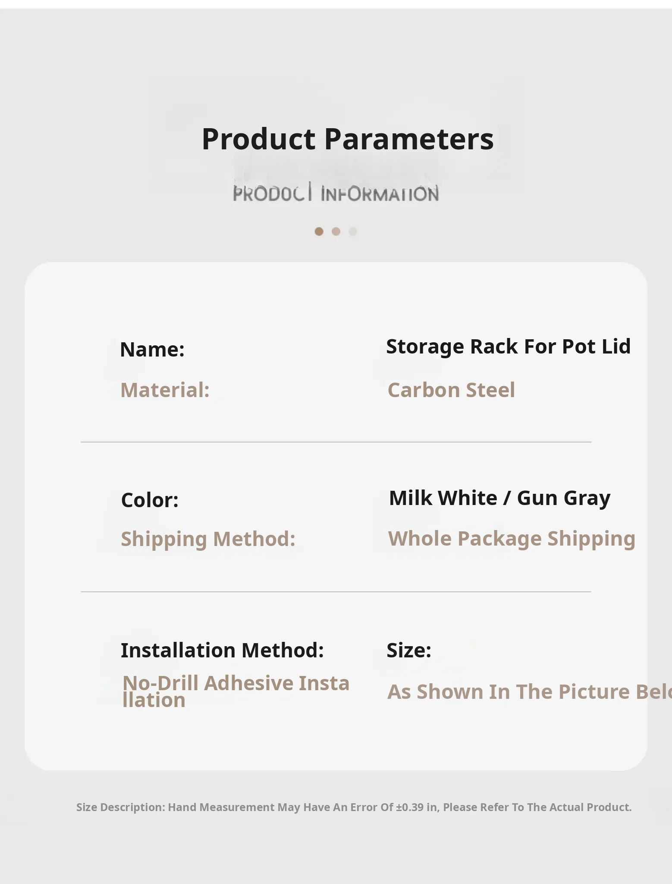Select the "Carbon Steel" material value
672x884 pixels.
[x=451, y=390]
